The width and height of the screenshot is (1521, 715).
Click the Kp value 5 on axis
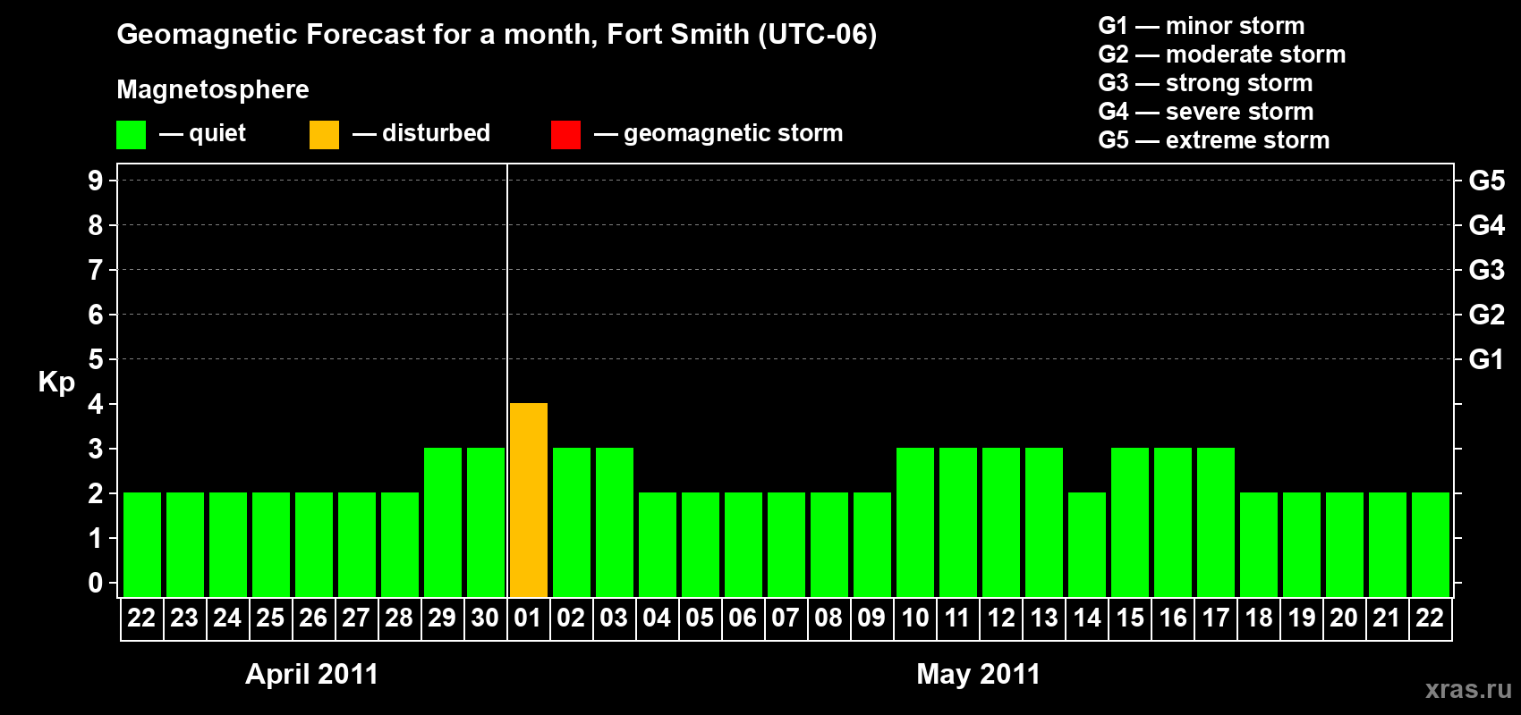coord(96,359)
